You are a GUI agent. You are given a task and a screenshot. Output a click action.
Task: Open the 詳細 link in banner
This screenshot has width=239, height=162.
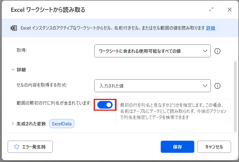211,28
